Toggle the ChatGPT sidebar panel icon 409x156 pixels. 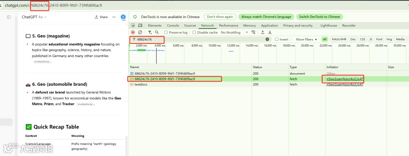(9, 17)
